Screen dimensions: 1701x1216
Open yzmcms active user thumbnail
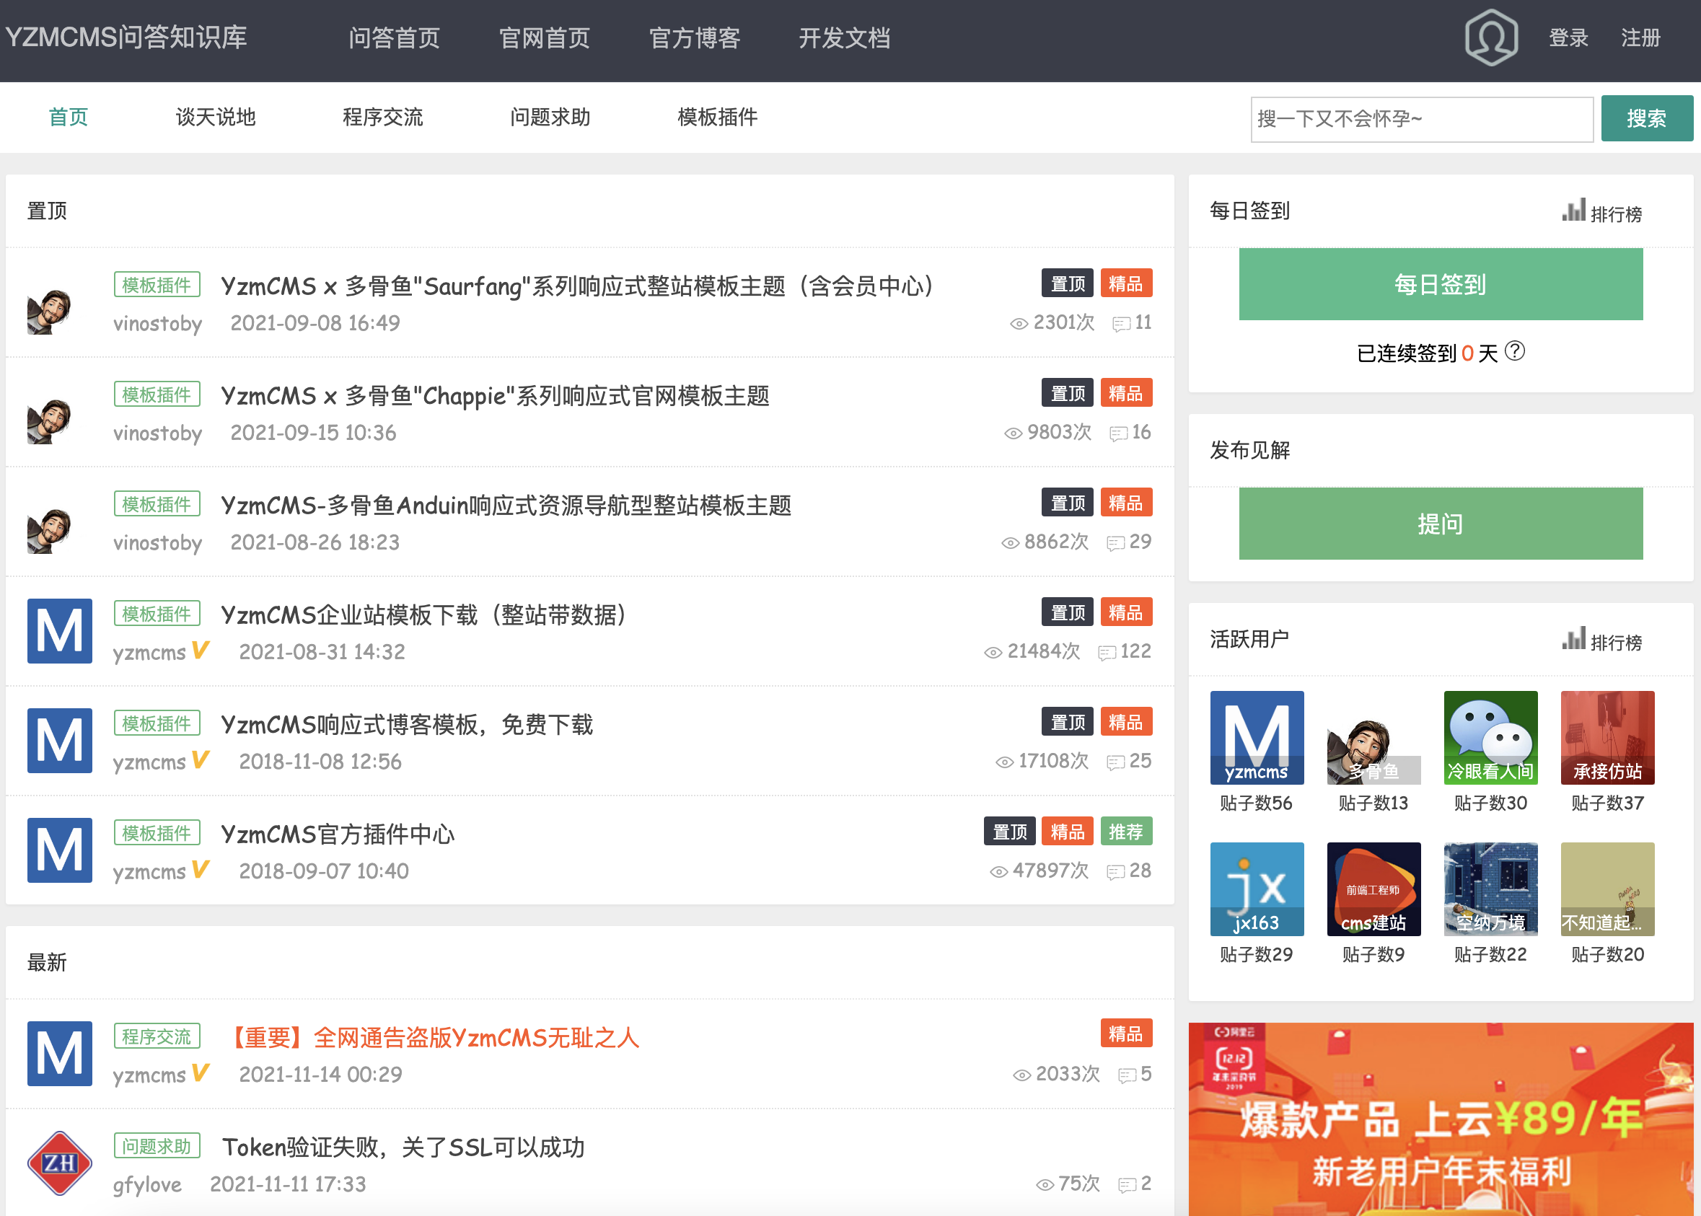click(x=1257, y=738)
